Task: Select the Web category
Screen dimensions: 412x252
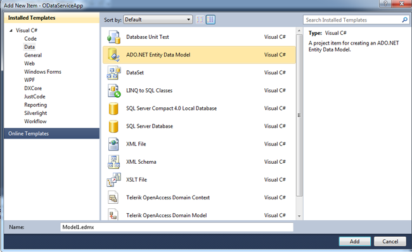Action: click(x=29, y=63)
